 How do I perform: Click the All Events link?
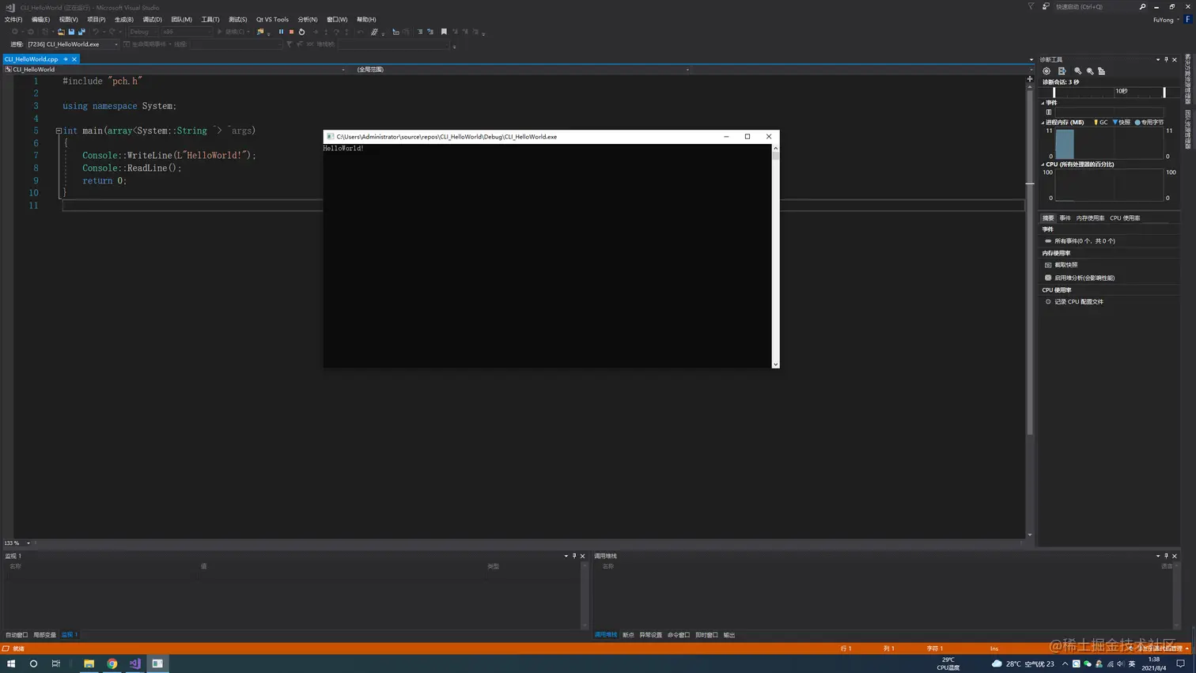coord(1084,241)
